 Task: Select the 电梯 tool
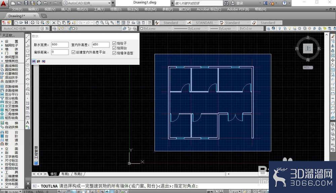click(x=9, y=123)
